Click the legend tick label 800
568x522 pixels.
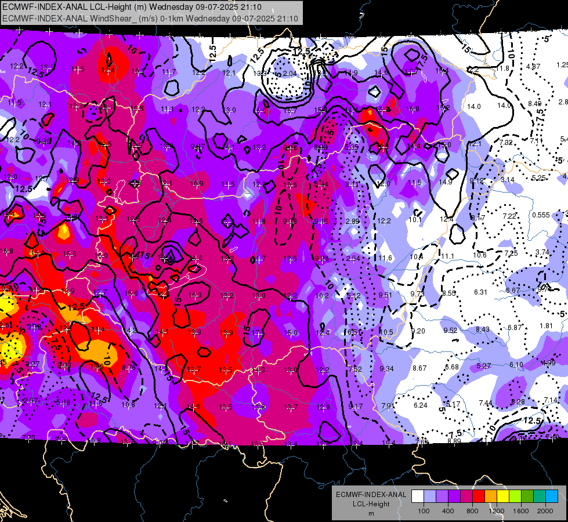pos(472,511)
